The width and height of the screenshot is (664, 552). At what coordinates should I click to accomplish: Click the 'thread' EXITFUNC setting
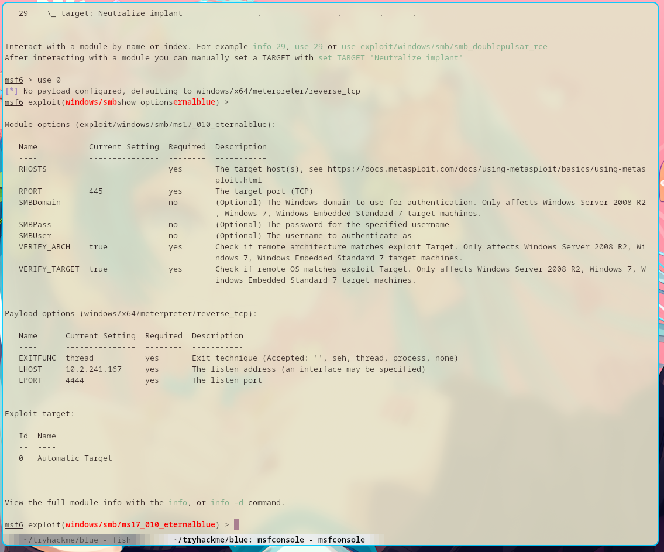80,358
